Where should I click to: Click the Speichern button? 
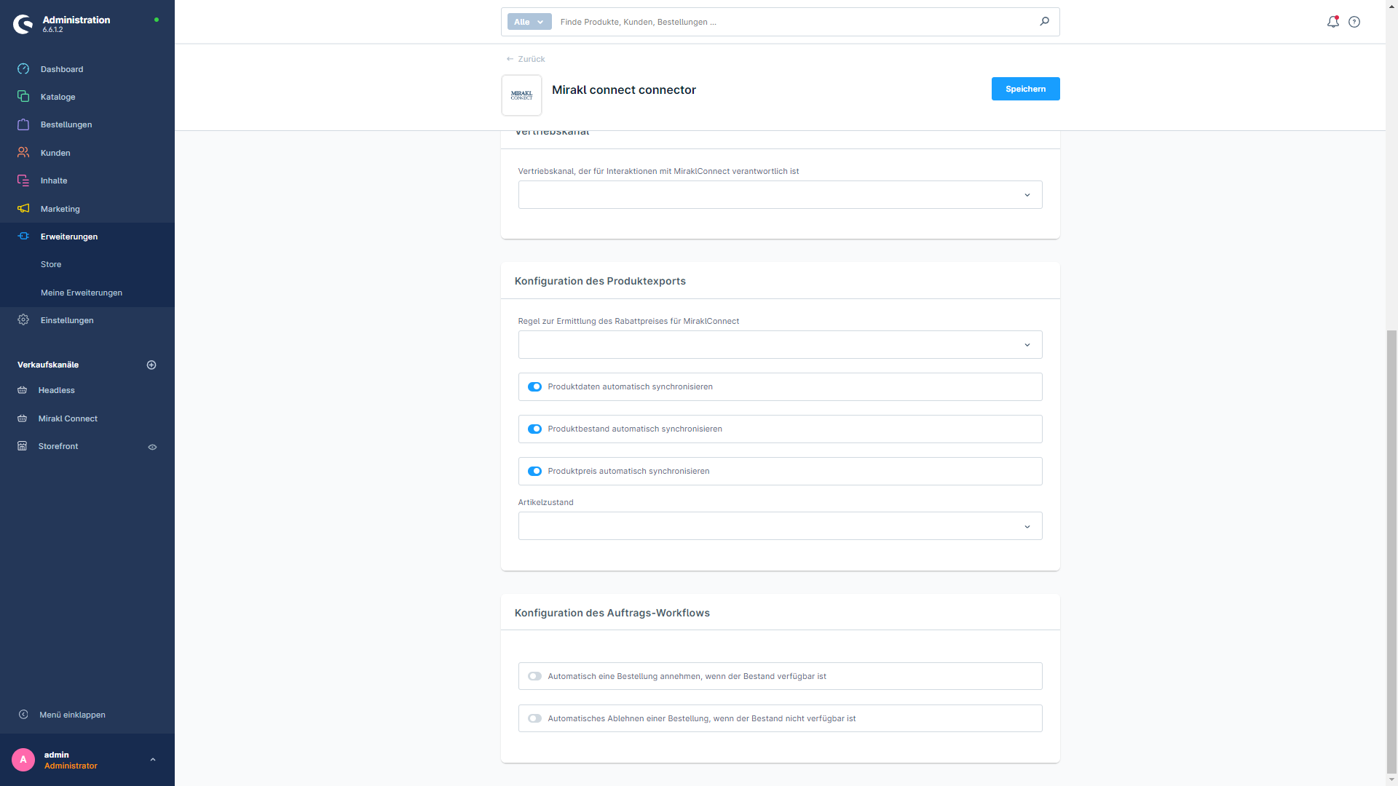(1025, 89)
